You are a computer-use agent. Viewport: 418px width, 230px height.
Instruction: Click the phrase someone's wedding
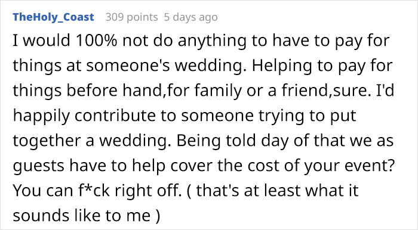[x=167, y=66]
